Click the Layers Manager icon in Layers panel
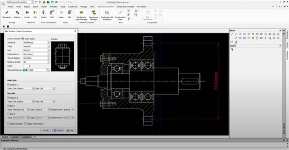Screen dimensions: 289x150 [x=232, y=49]
